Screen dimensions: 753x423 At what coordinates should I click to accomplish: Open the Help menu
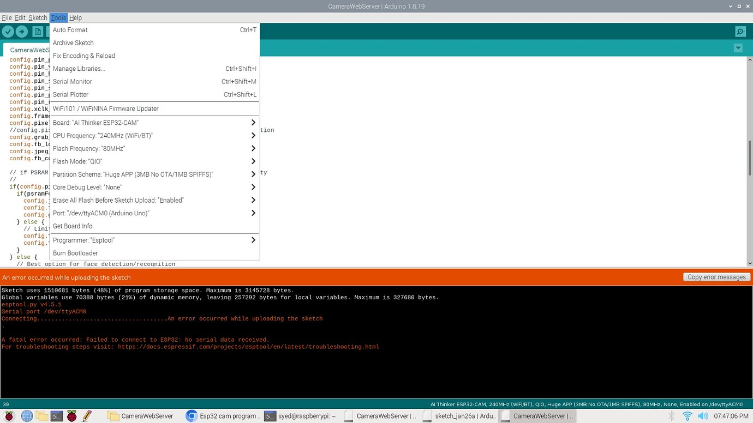(x=75, y=17)
